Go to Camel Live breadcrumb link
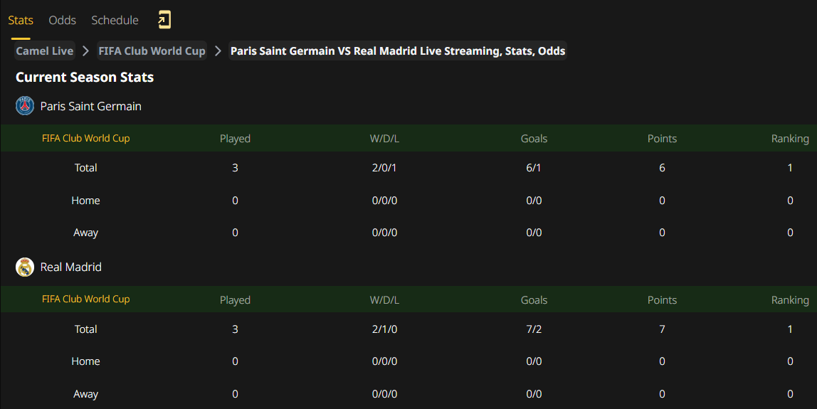 (x=44, y=51)
